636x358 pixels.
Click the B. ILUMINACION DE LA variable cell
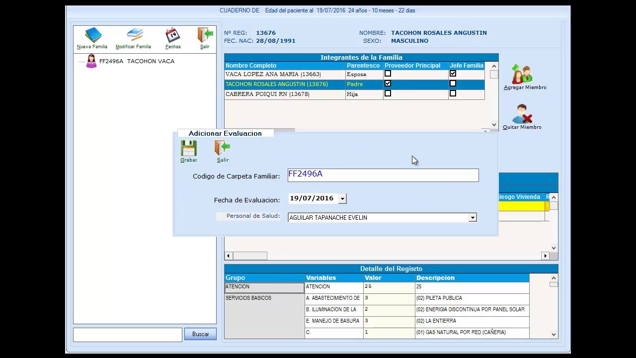tap(334, 310)
